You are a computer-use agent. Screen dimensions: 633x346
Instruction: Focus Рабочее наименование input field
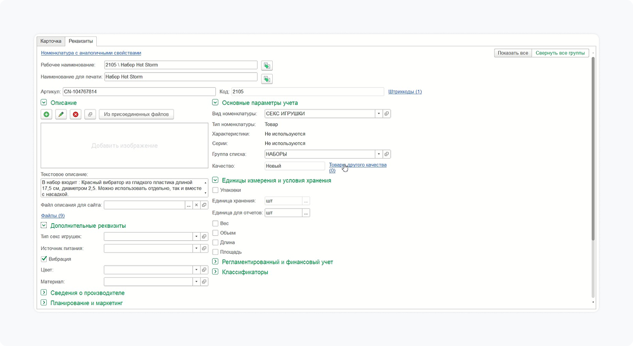[x=181, y=65]
